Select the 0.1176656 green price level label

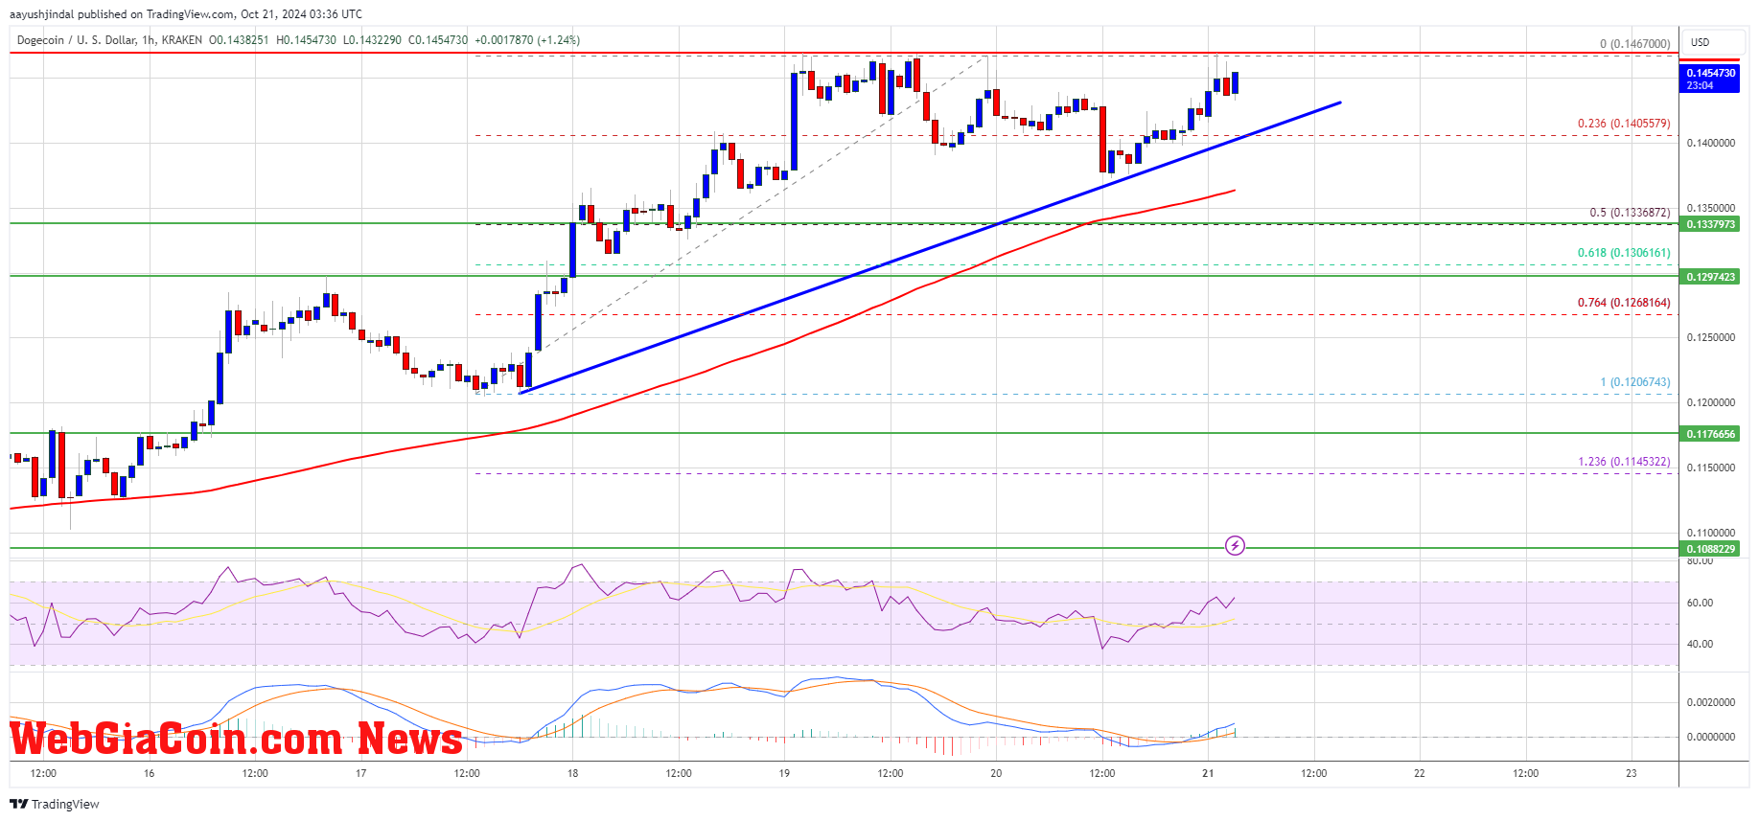[1710, 434]
